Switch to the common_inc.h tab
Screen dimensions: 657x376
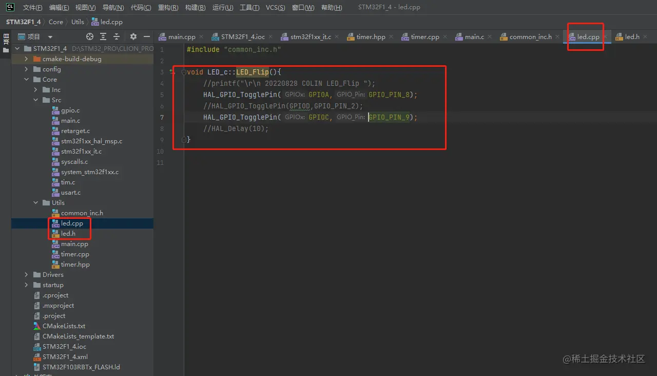(x=530, y=37)
